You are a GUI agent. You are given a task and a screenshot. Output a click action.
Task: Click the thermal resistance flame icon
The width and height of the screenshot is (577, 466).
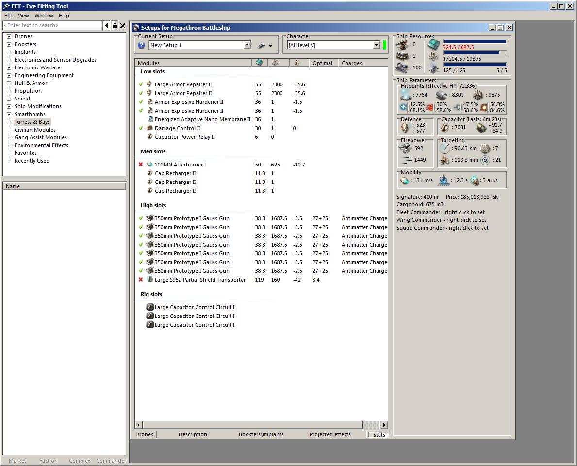coord(430,107)
